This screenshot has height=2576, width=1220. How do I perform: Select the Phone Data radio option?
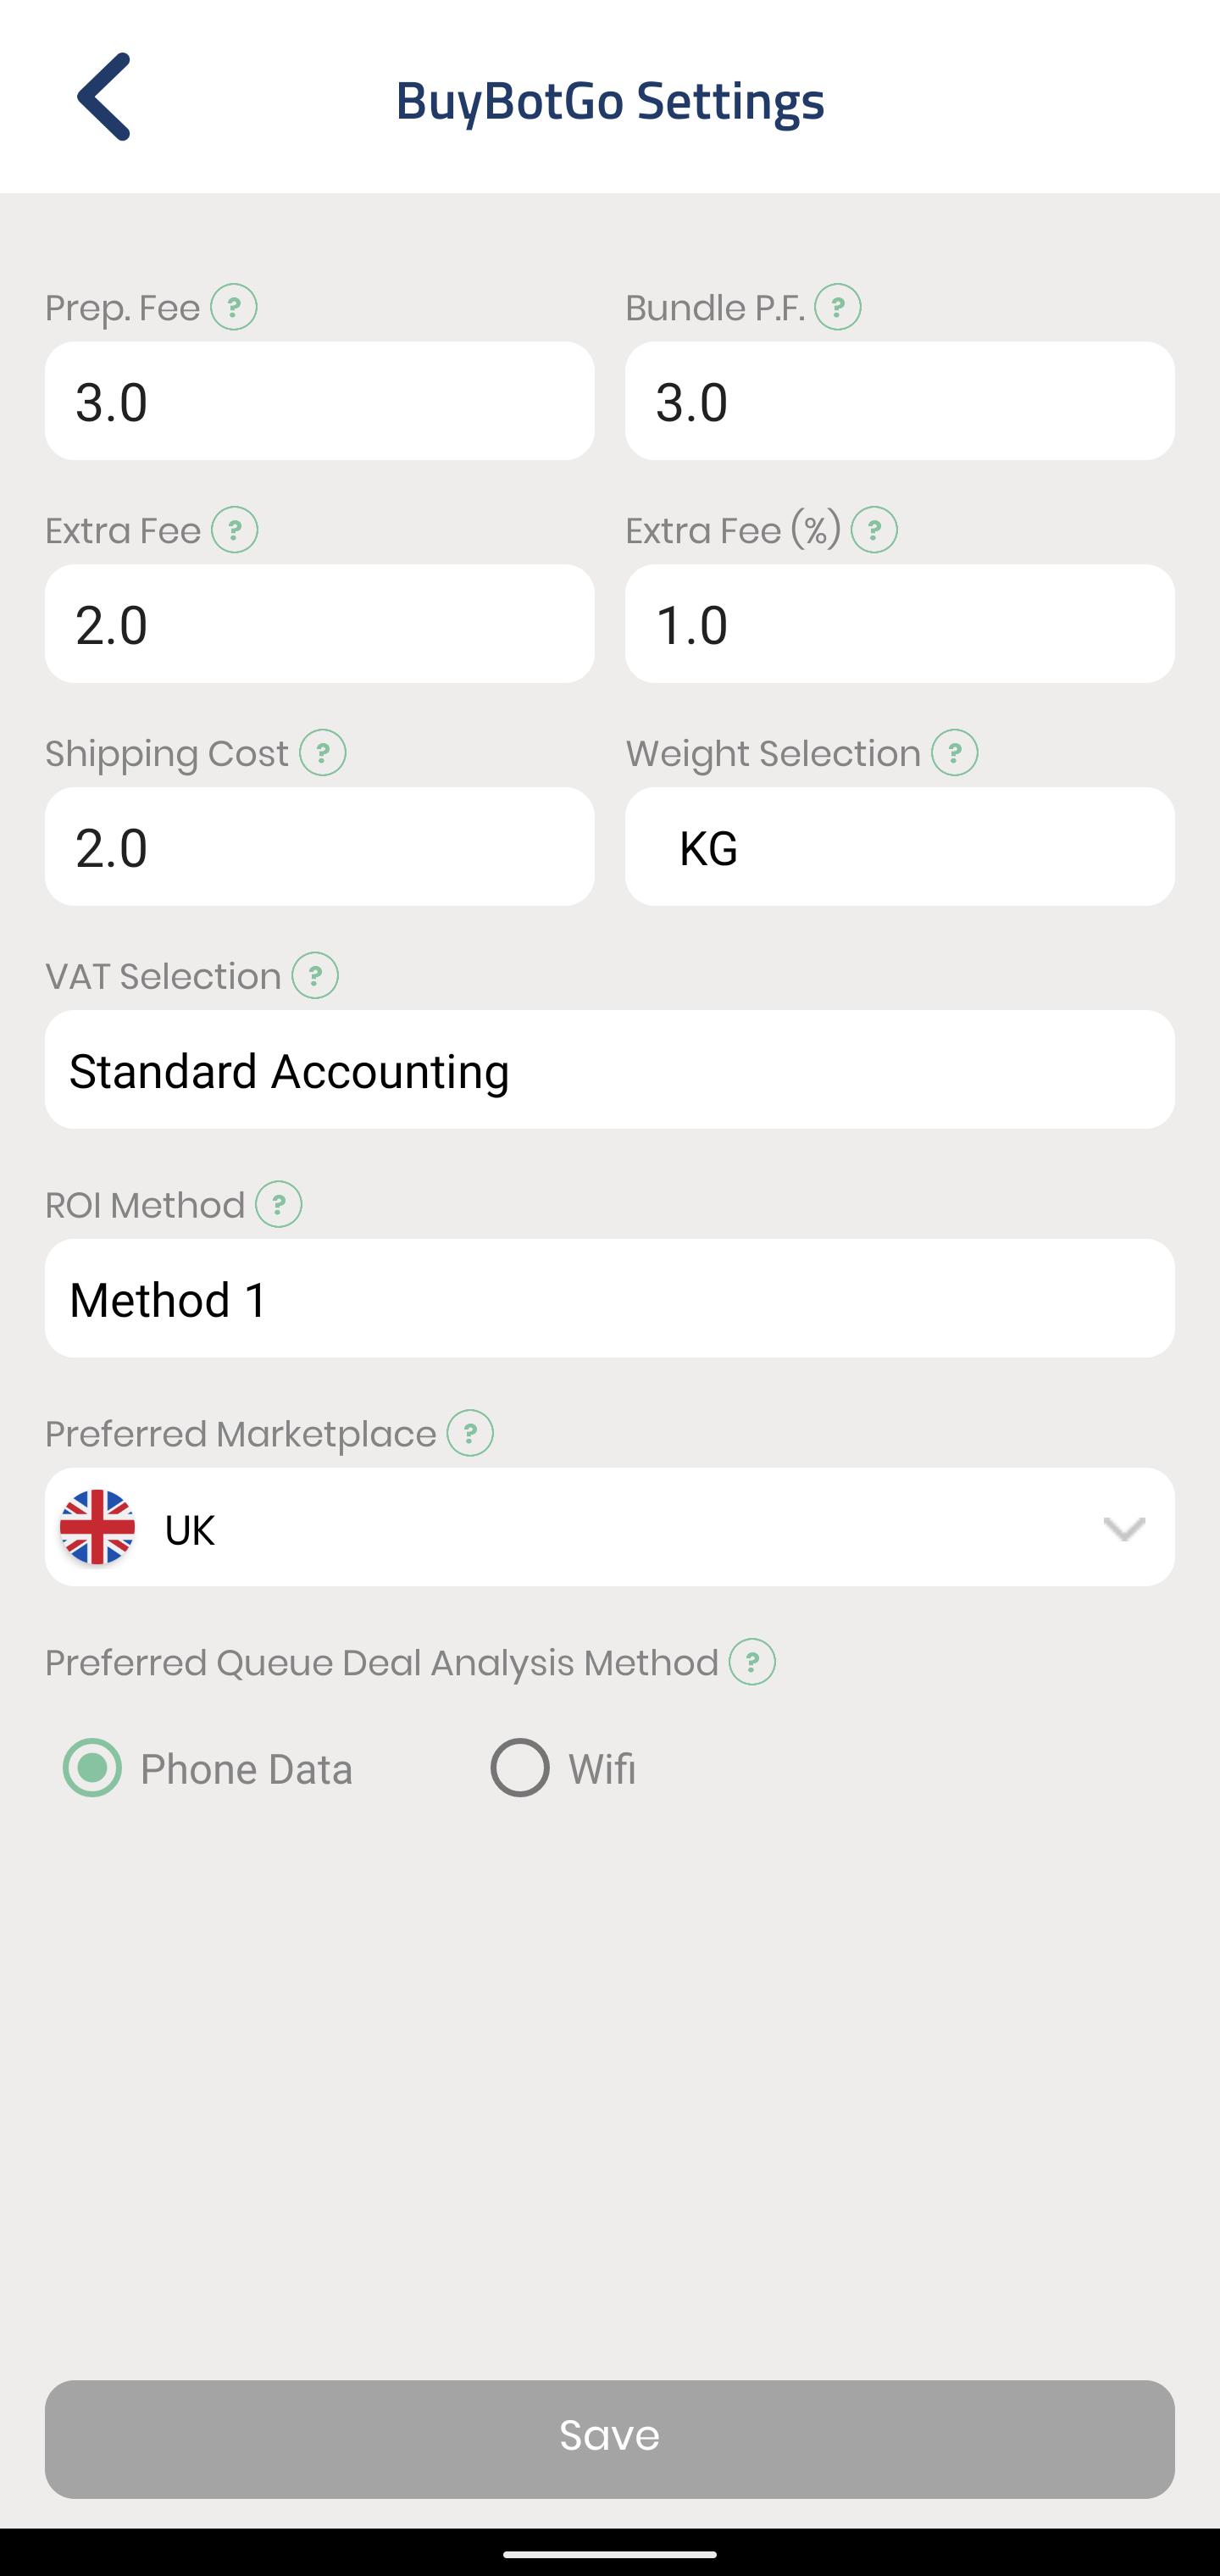pyautogui.click(x=93, y=1768)
